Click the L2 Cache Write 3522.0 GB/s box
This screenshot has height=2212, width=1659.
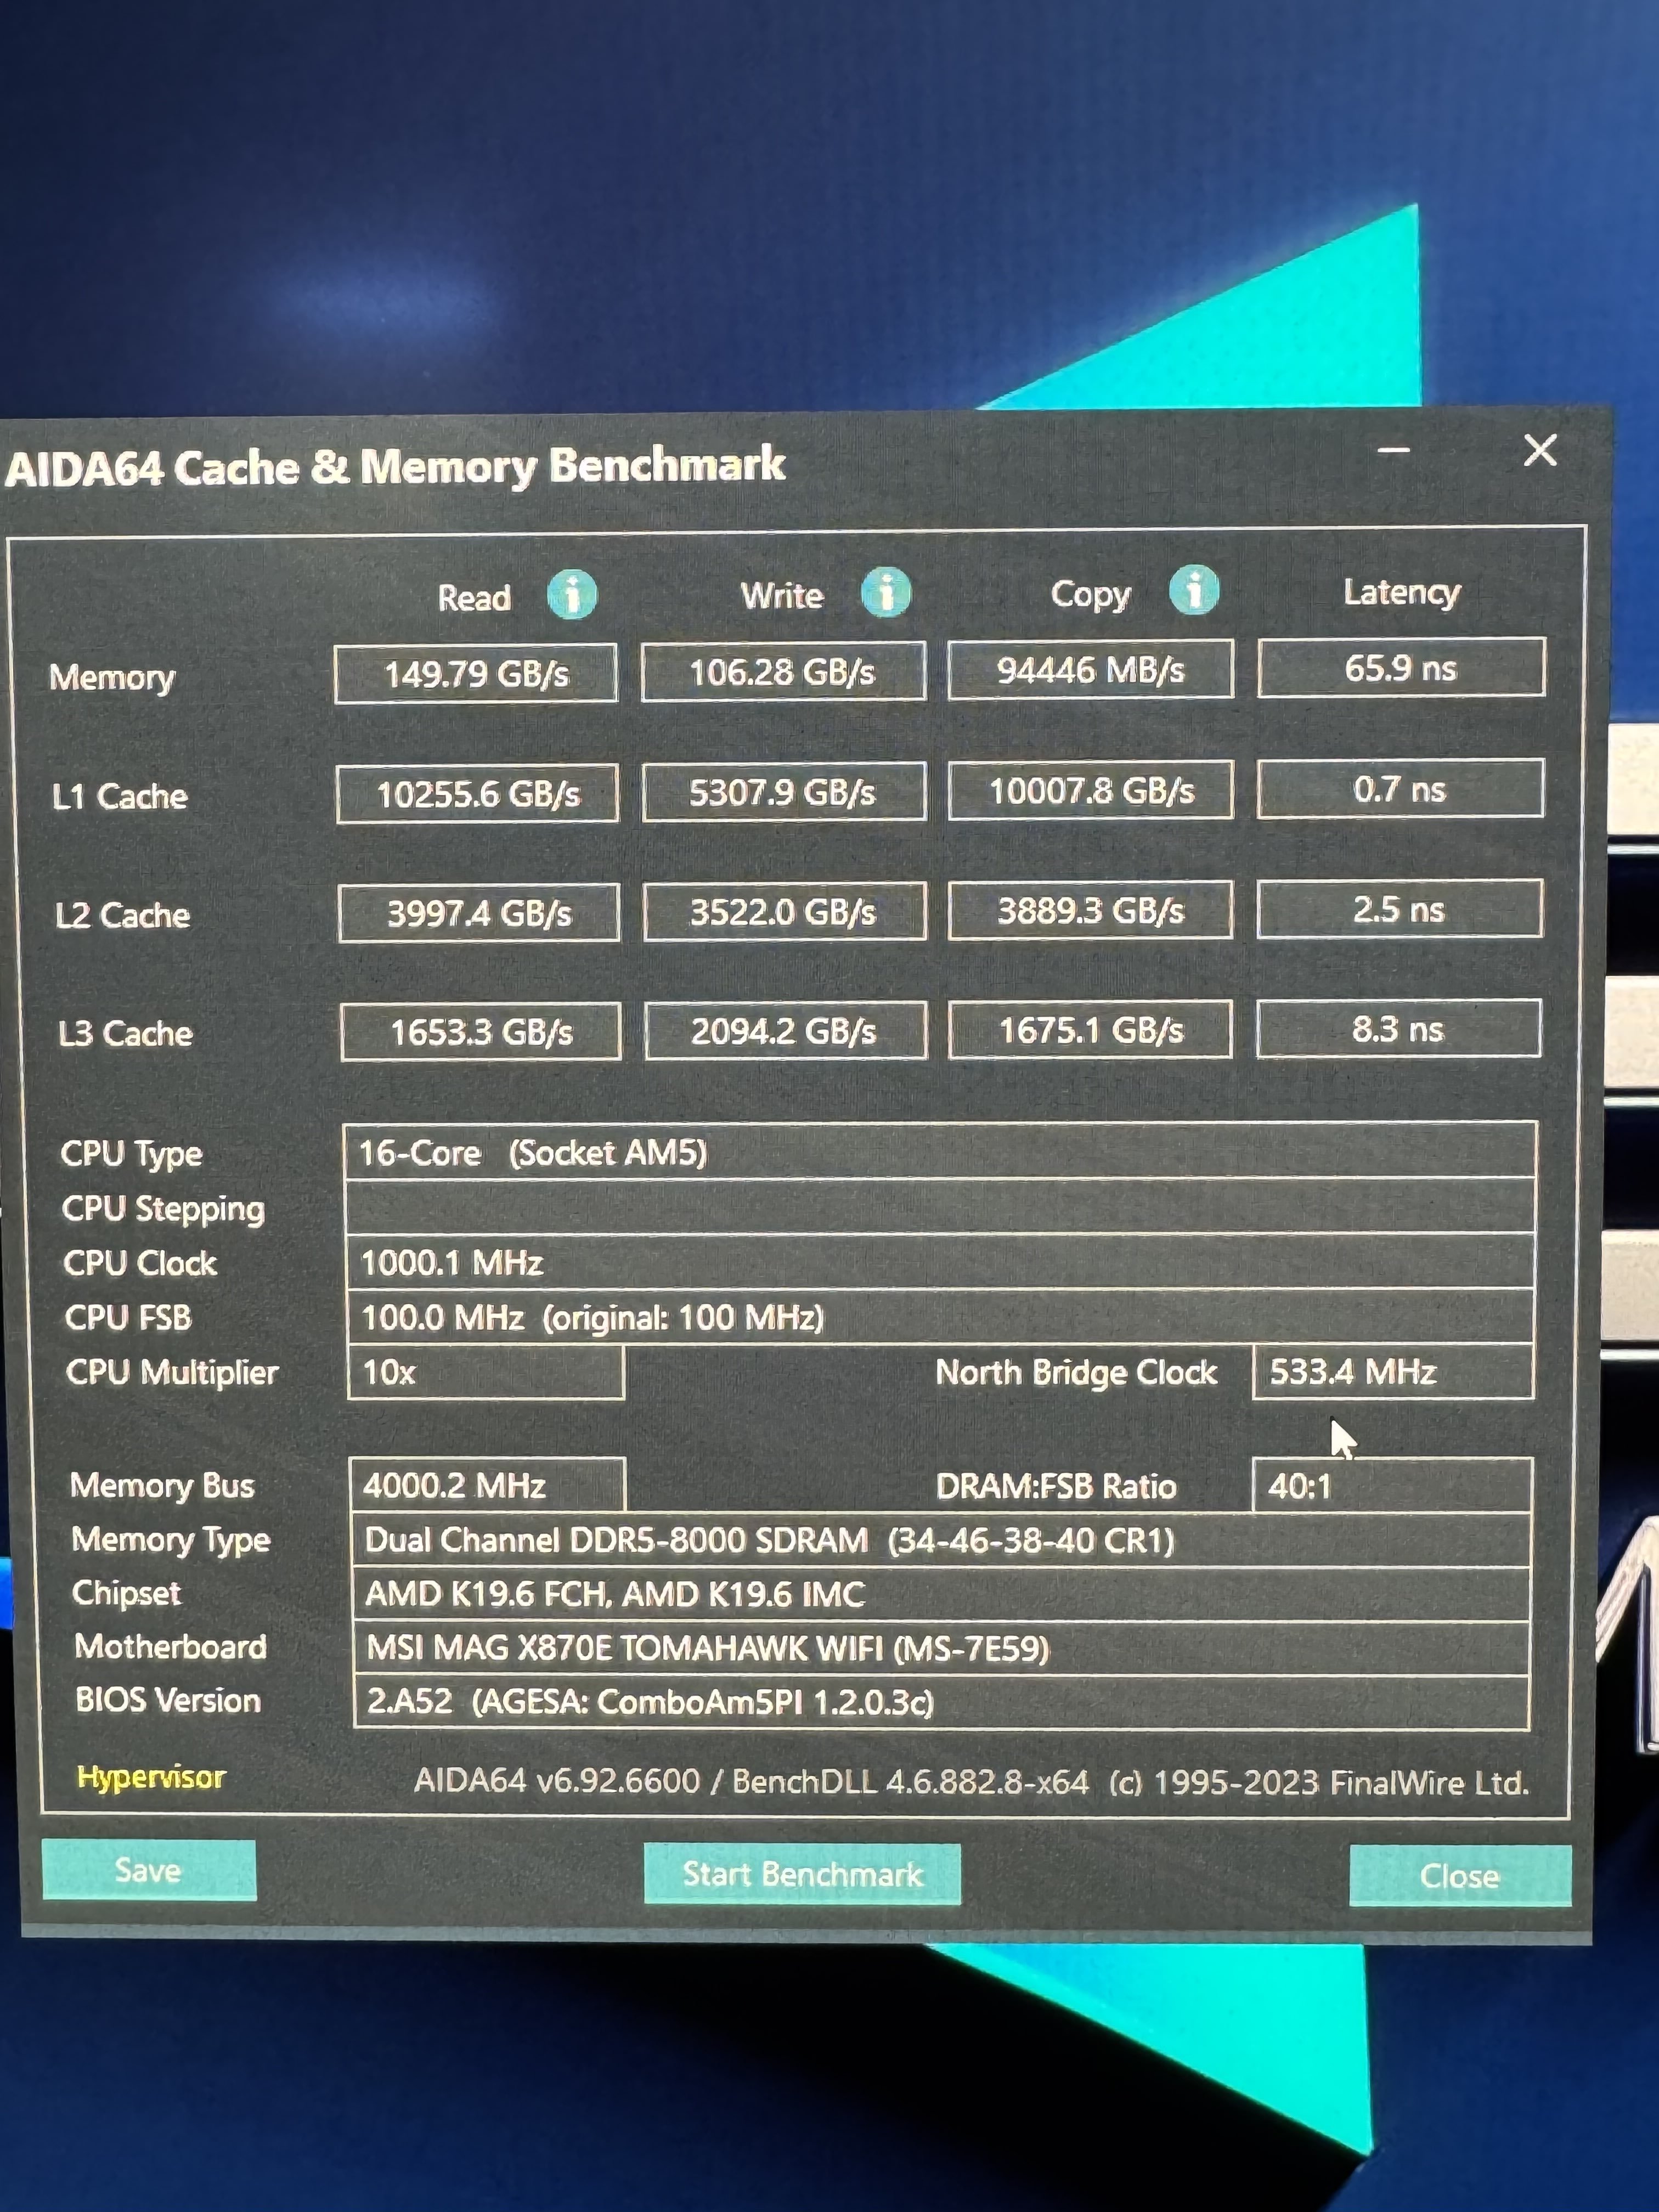pyautogui.click(x=784, y=911)
